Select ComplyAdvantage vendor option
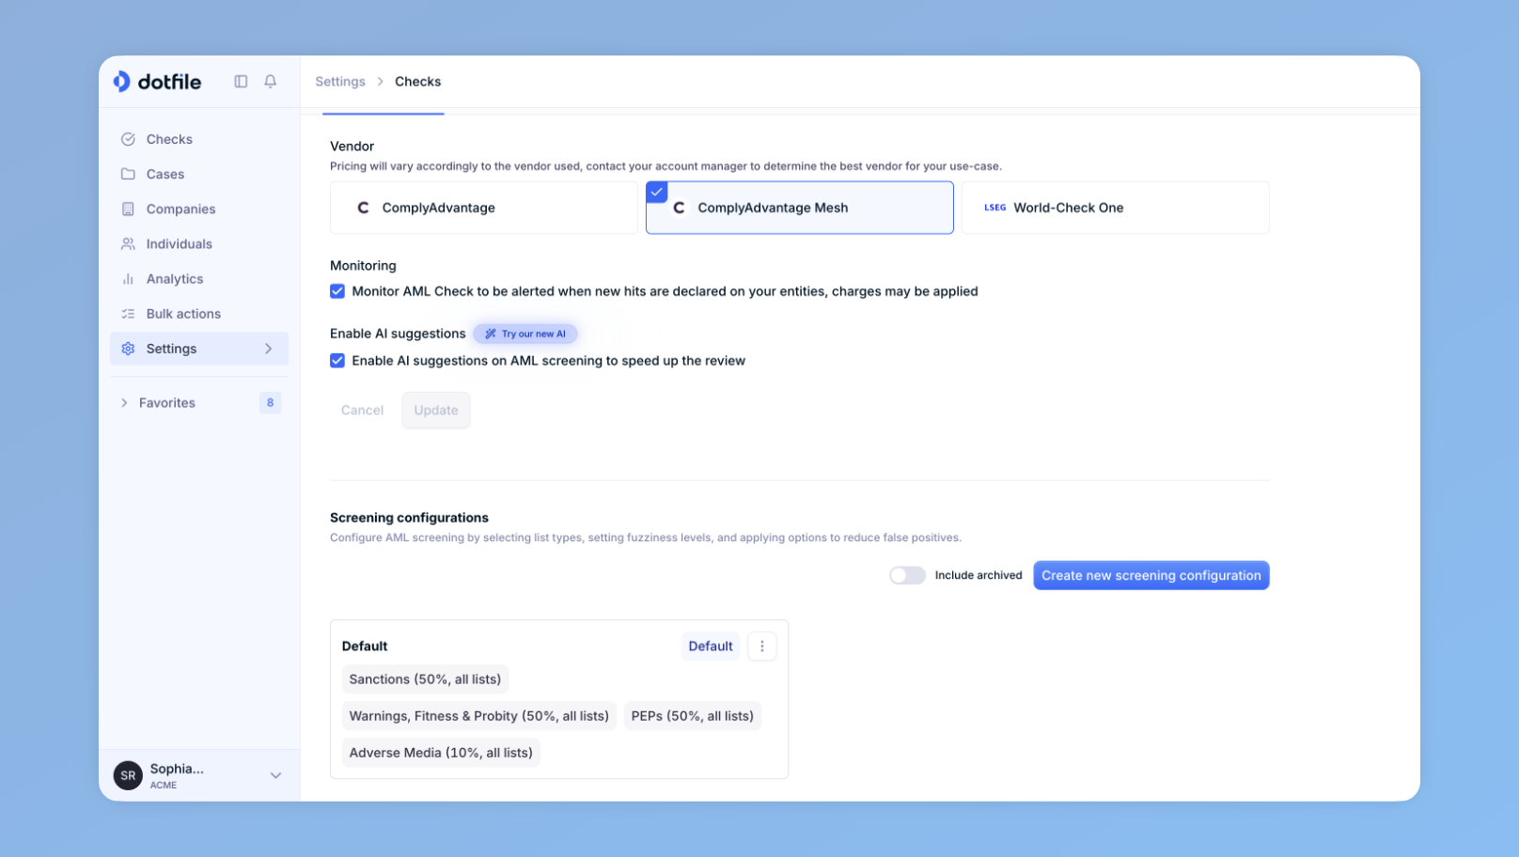The width and height of the screenshot is (1519, 857). (x=484, y=208)
